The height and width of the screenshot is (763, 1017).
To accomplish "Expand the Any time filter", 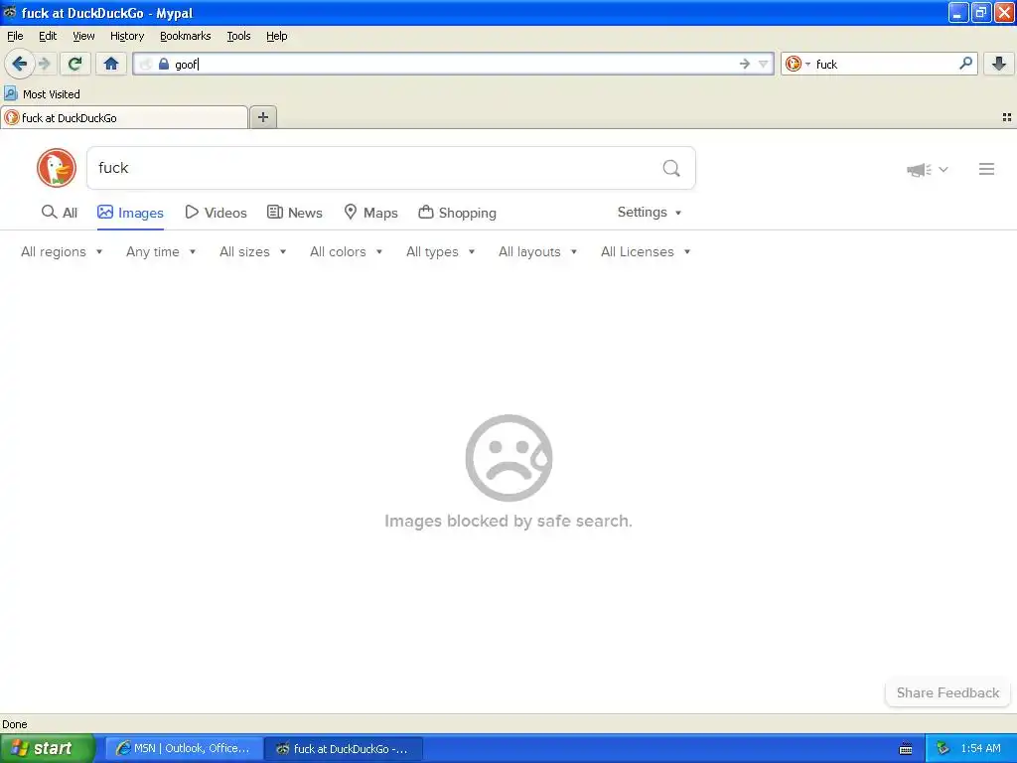I will [x=161, y=251].
